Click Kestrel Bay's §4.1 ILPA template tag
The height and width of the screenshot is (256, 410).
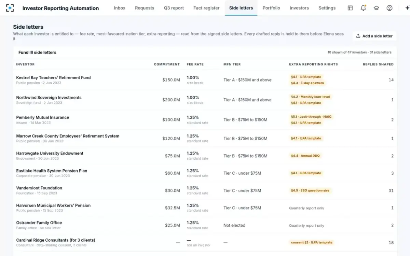pyautogui.click(x=306, y=77)
